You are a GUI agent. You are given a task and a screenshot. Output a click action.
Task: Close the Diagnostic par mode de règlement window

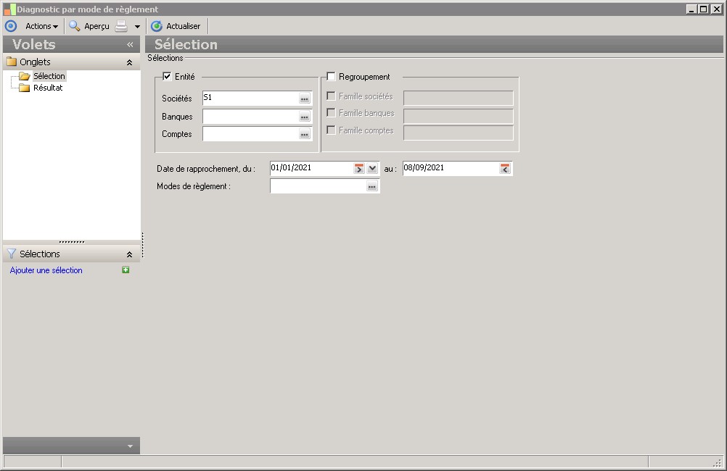tap(716, 9)
